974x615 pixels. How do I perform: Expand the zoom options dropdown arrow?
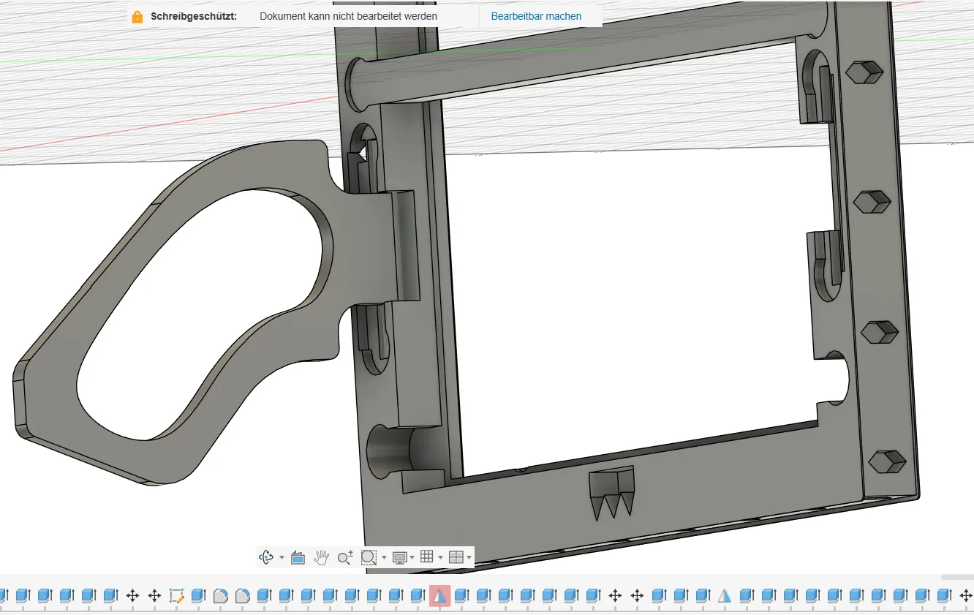point(385,558)
